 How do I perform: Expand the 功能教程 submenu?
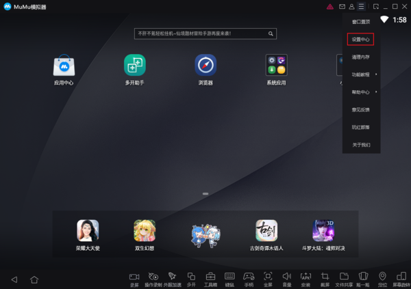[360, 74]
